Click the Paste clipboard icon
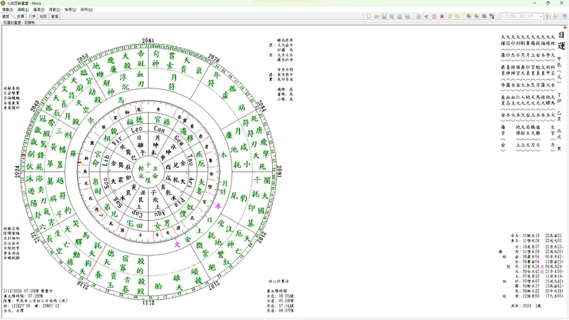 (434, 16)
